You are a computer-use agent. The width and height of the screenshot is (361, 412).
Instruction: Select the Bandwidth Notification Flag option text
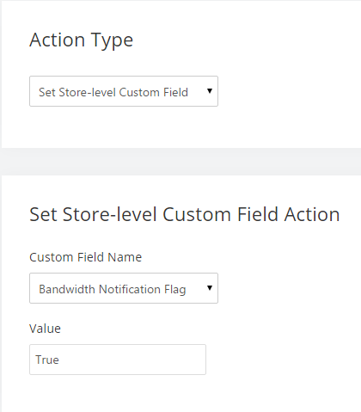(x=113, y=289)
